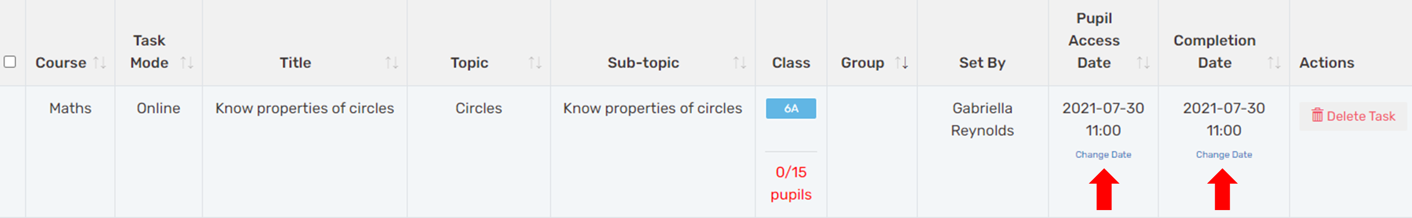Screen dimensions: 1412x218
Task: Sort tasks by Topic arrows icon
Action: [535, 63]
